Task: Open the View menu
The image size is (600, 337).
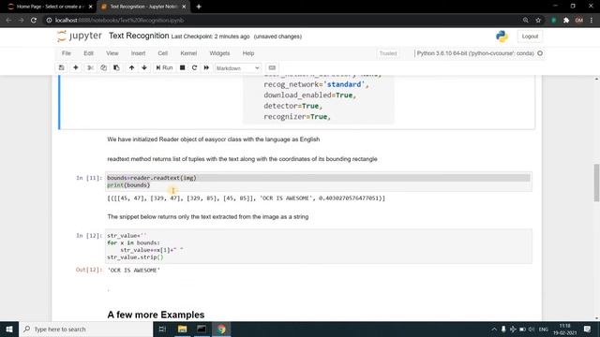Action: [x=112, y=53]
